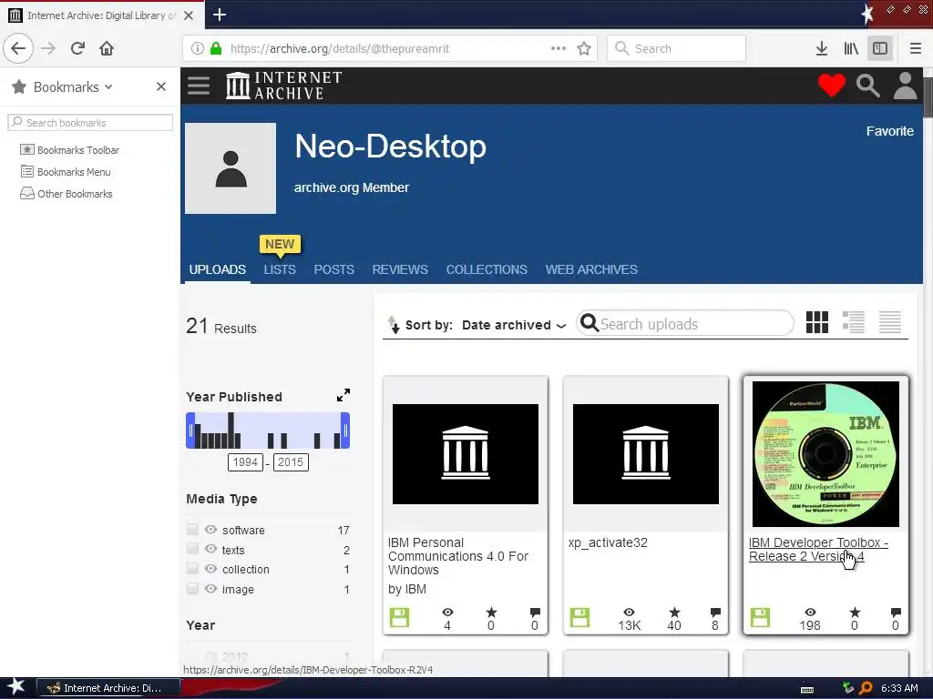Go back with the browser back arrow
The width and height of the screenshot is (933, 699).
18,48
